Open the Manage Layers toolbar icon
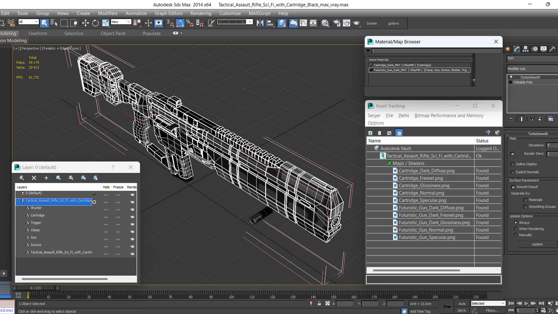The height and width of the screenshot is (314, 558). click(x=282, y=23)
